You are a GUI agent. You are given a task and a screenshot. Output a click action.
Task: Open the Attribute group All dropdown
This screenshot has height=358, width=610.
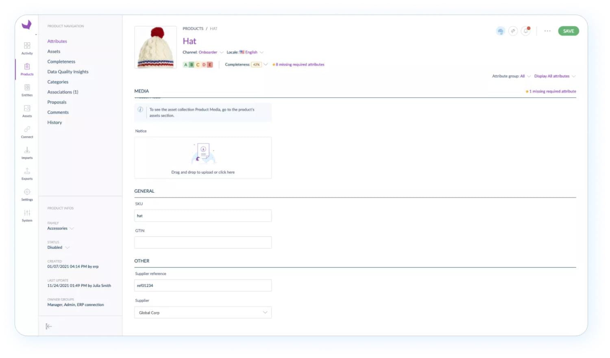[x=525, y=76]
